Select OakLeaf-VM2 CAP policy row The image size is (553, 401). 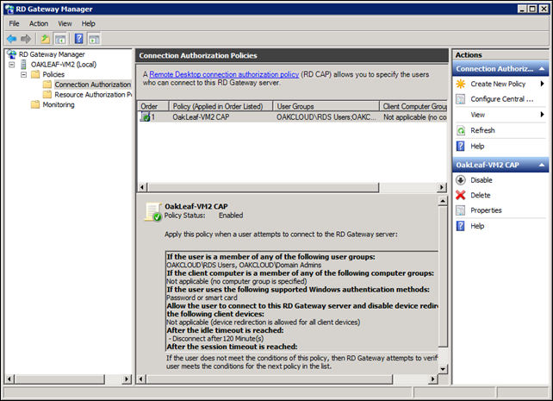tap(292, 116)
